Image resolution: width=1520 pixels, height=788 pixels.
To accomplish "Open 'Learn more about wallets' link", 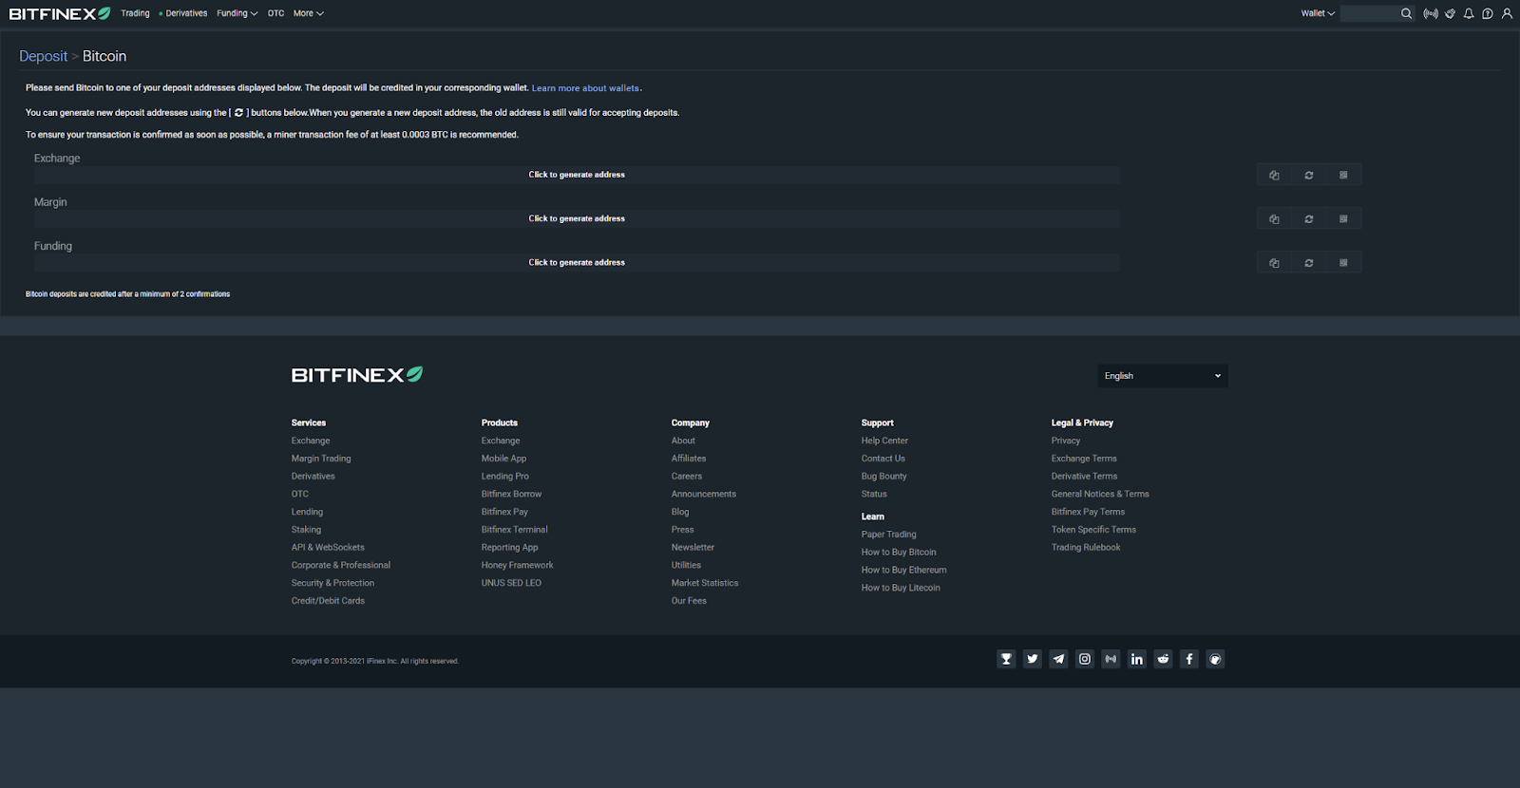I will click(x=585, y=88).
